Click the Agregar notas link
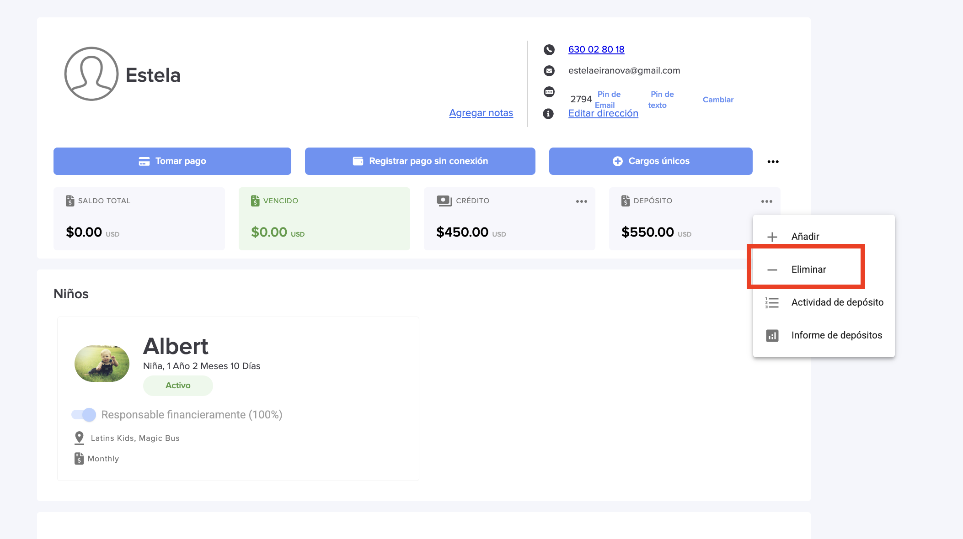Viewport: 963px width, 539px height. pyautogui.click(x=481, y=113)
